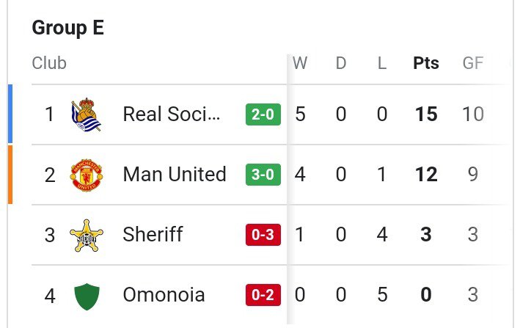Open Real Sociedad's 2-0 last match badge

point(263,114)
